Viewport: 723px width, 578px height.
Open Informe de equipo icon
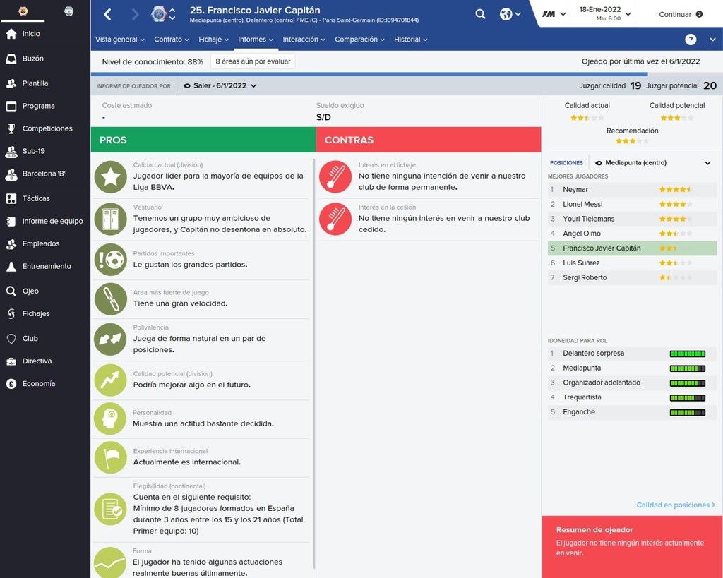point(11,221)
